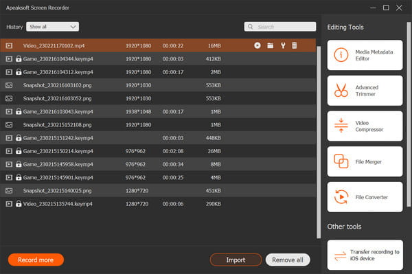412x274 pixels.
Task: Open the edit tools wrench icon for selected video
Action: 283,45
